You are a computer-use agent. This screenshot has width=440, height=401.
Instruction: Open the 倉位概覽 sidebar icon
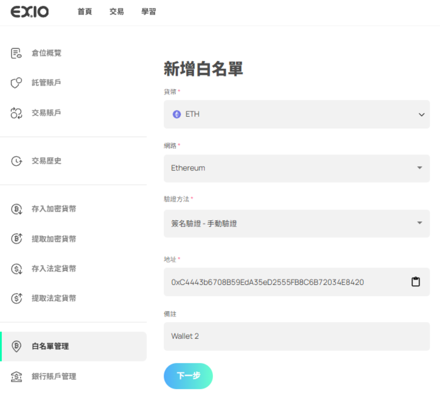coord(16,53)
